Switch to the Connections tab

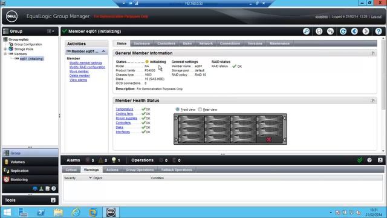[230, 43]
